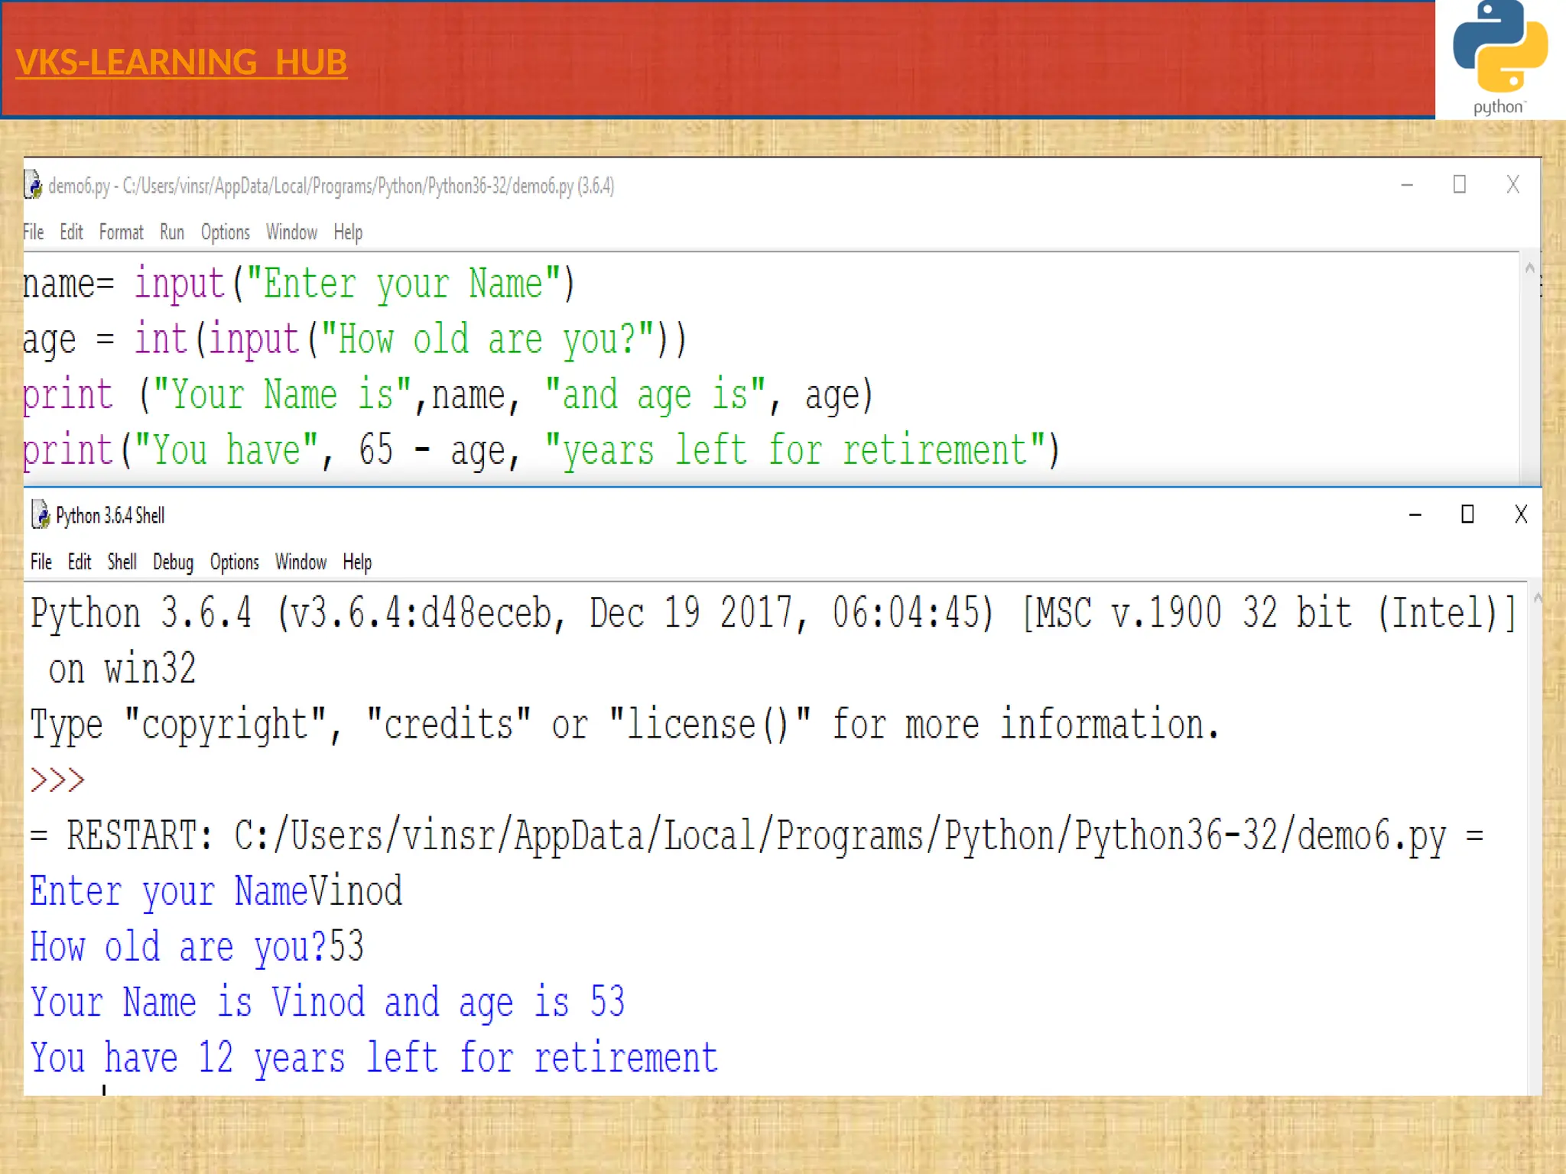Open the VKS-LEARNING HUB link
Screen dimensions: 1566x1174
pos(181,63)
